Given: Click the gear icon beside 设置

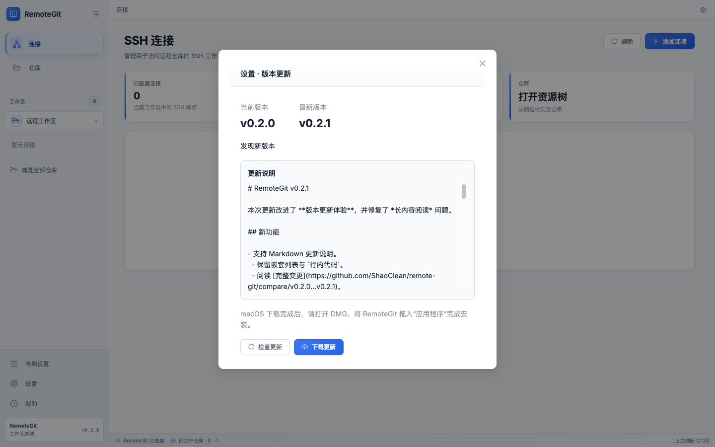Looking at the screenshot, I should click(x=14, y=383).
